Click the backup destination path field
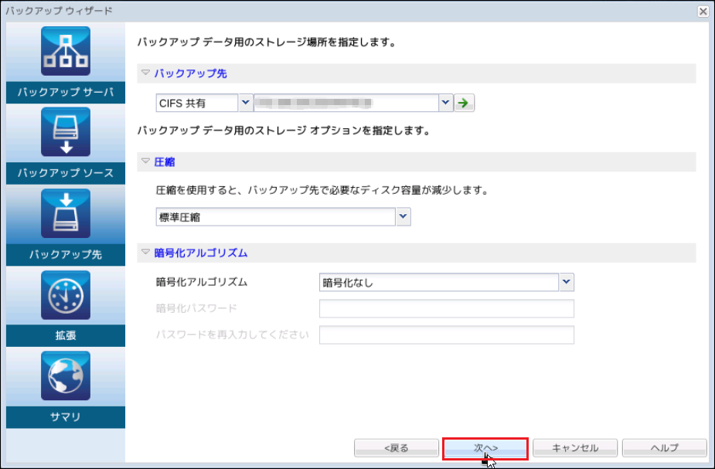Viewport: 715px width, 469px height. (346, 103)
